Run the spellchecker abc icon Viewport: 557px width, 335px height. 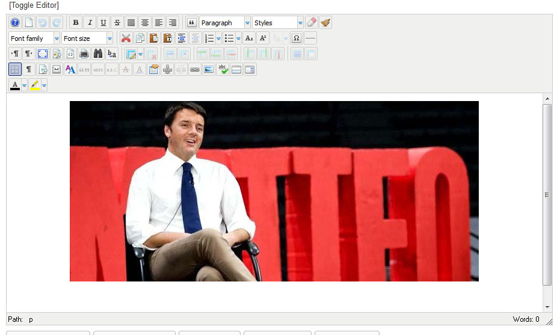(223, 70)
